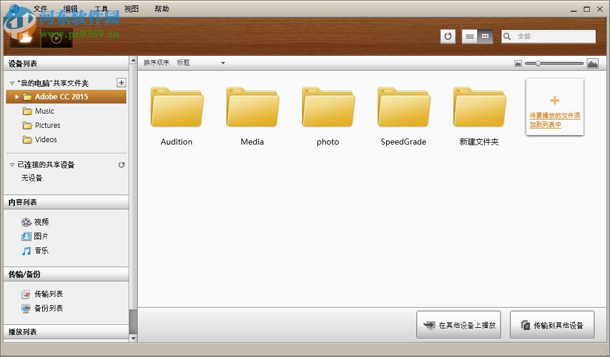Collapse the 已连接的共享设备 section
Viewport: 610px width, 357px height.
point(13,164)
